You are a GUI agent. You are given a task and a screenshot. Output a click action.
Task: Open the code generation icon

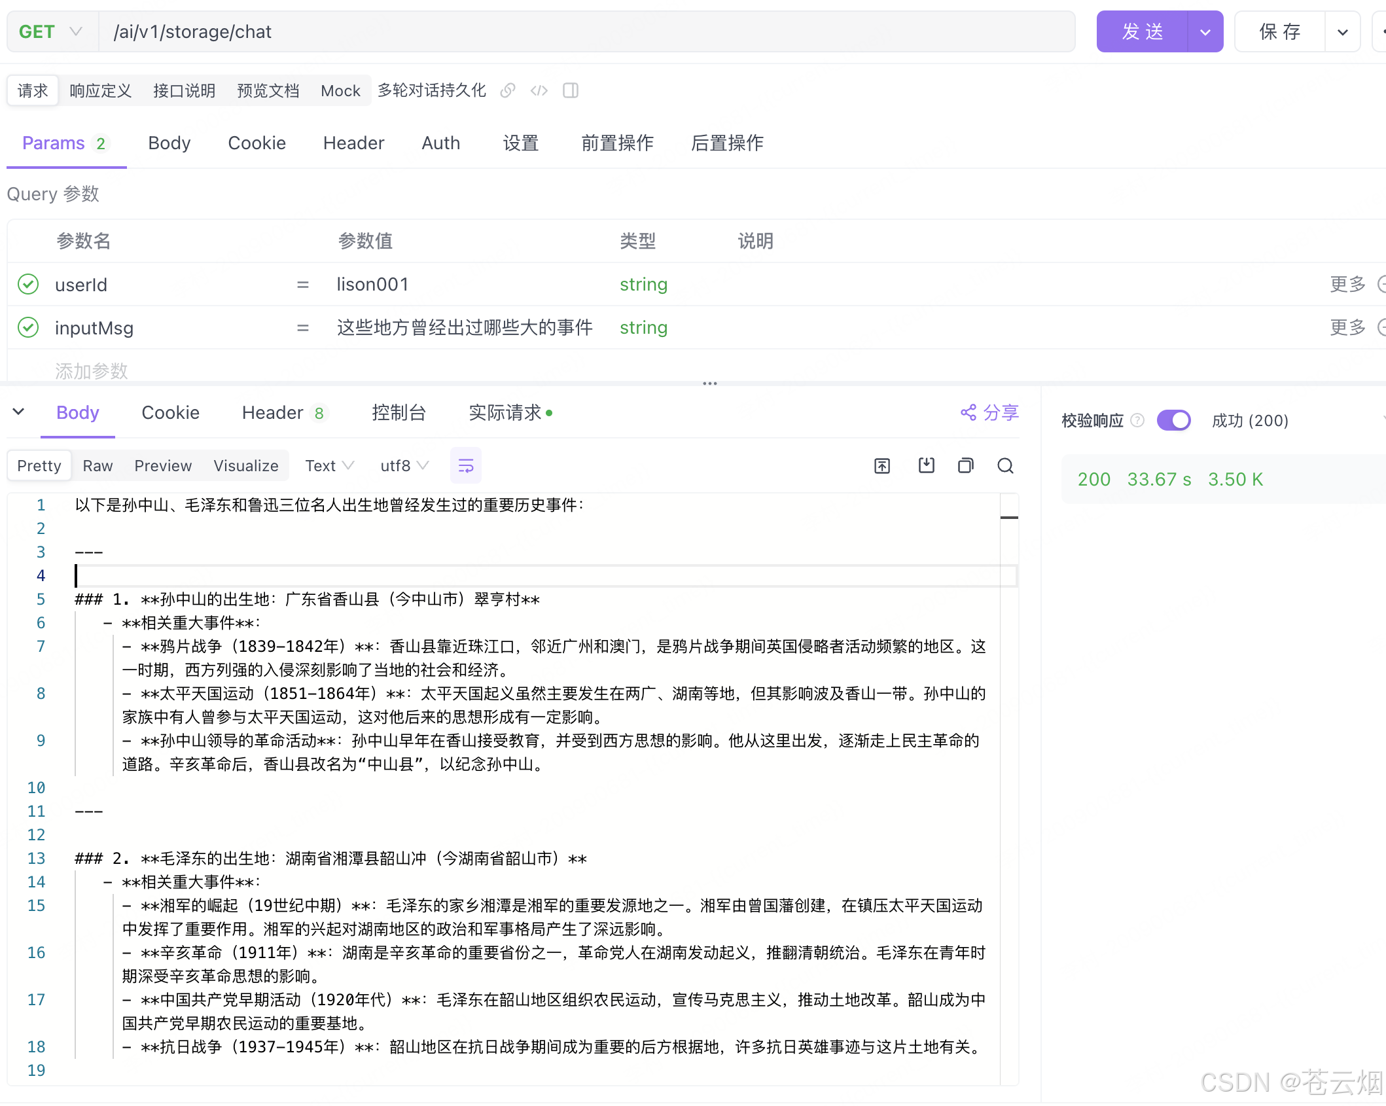(x=539, y=90)
